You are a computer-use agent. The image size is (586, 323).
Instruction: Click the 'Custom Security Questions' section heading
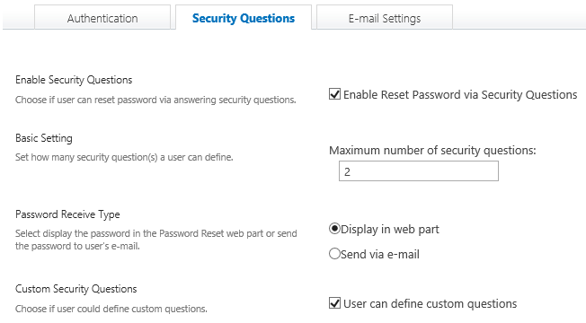[x=76, y=289]
